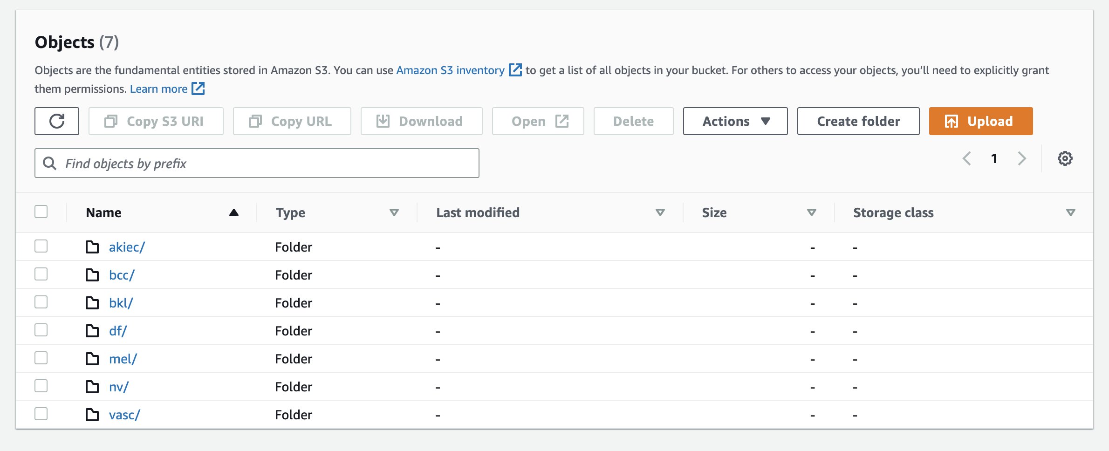Tick the select-all checkbox in header
Viewport: 1109px width, 451px height.
[x=41, y=212]
